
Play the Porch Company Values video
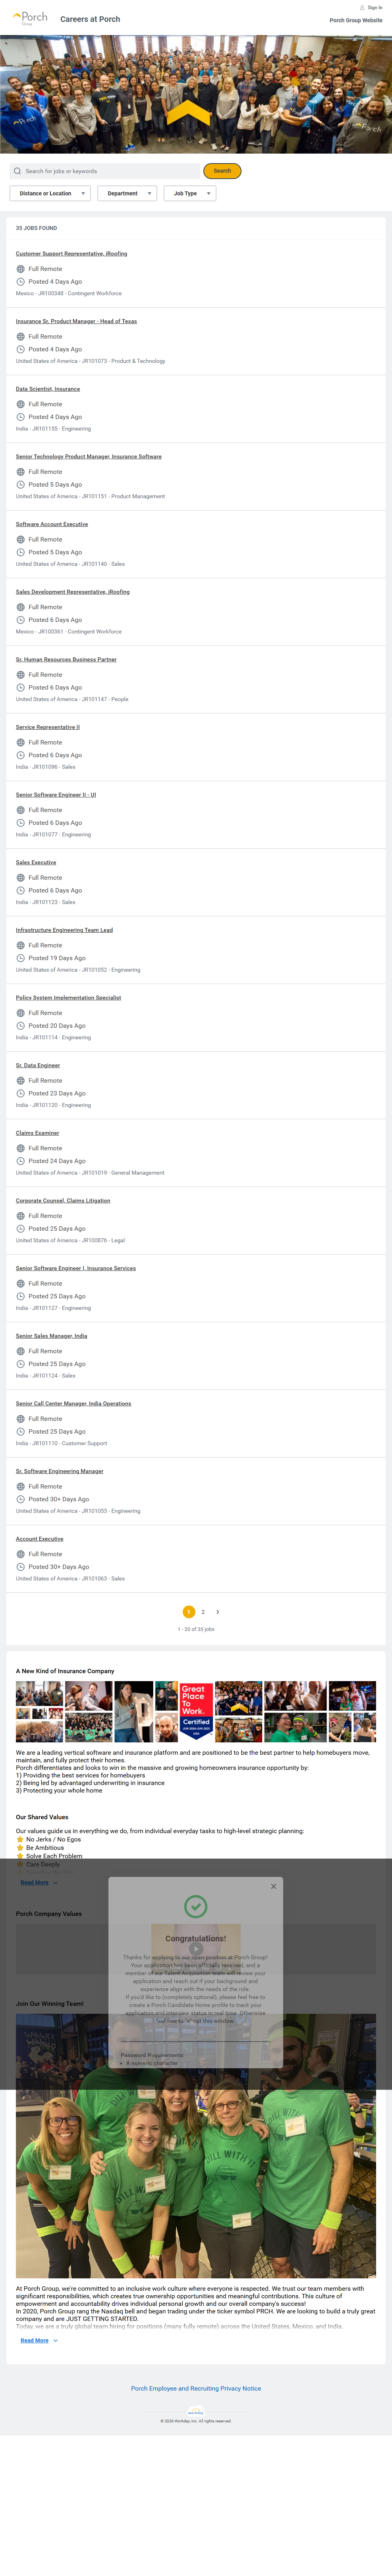(x=195, y=1948)
